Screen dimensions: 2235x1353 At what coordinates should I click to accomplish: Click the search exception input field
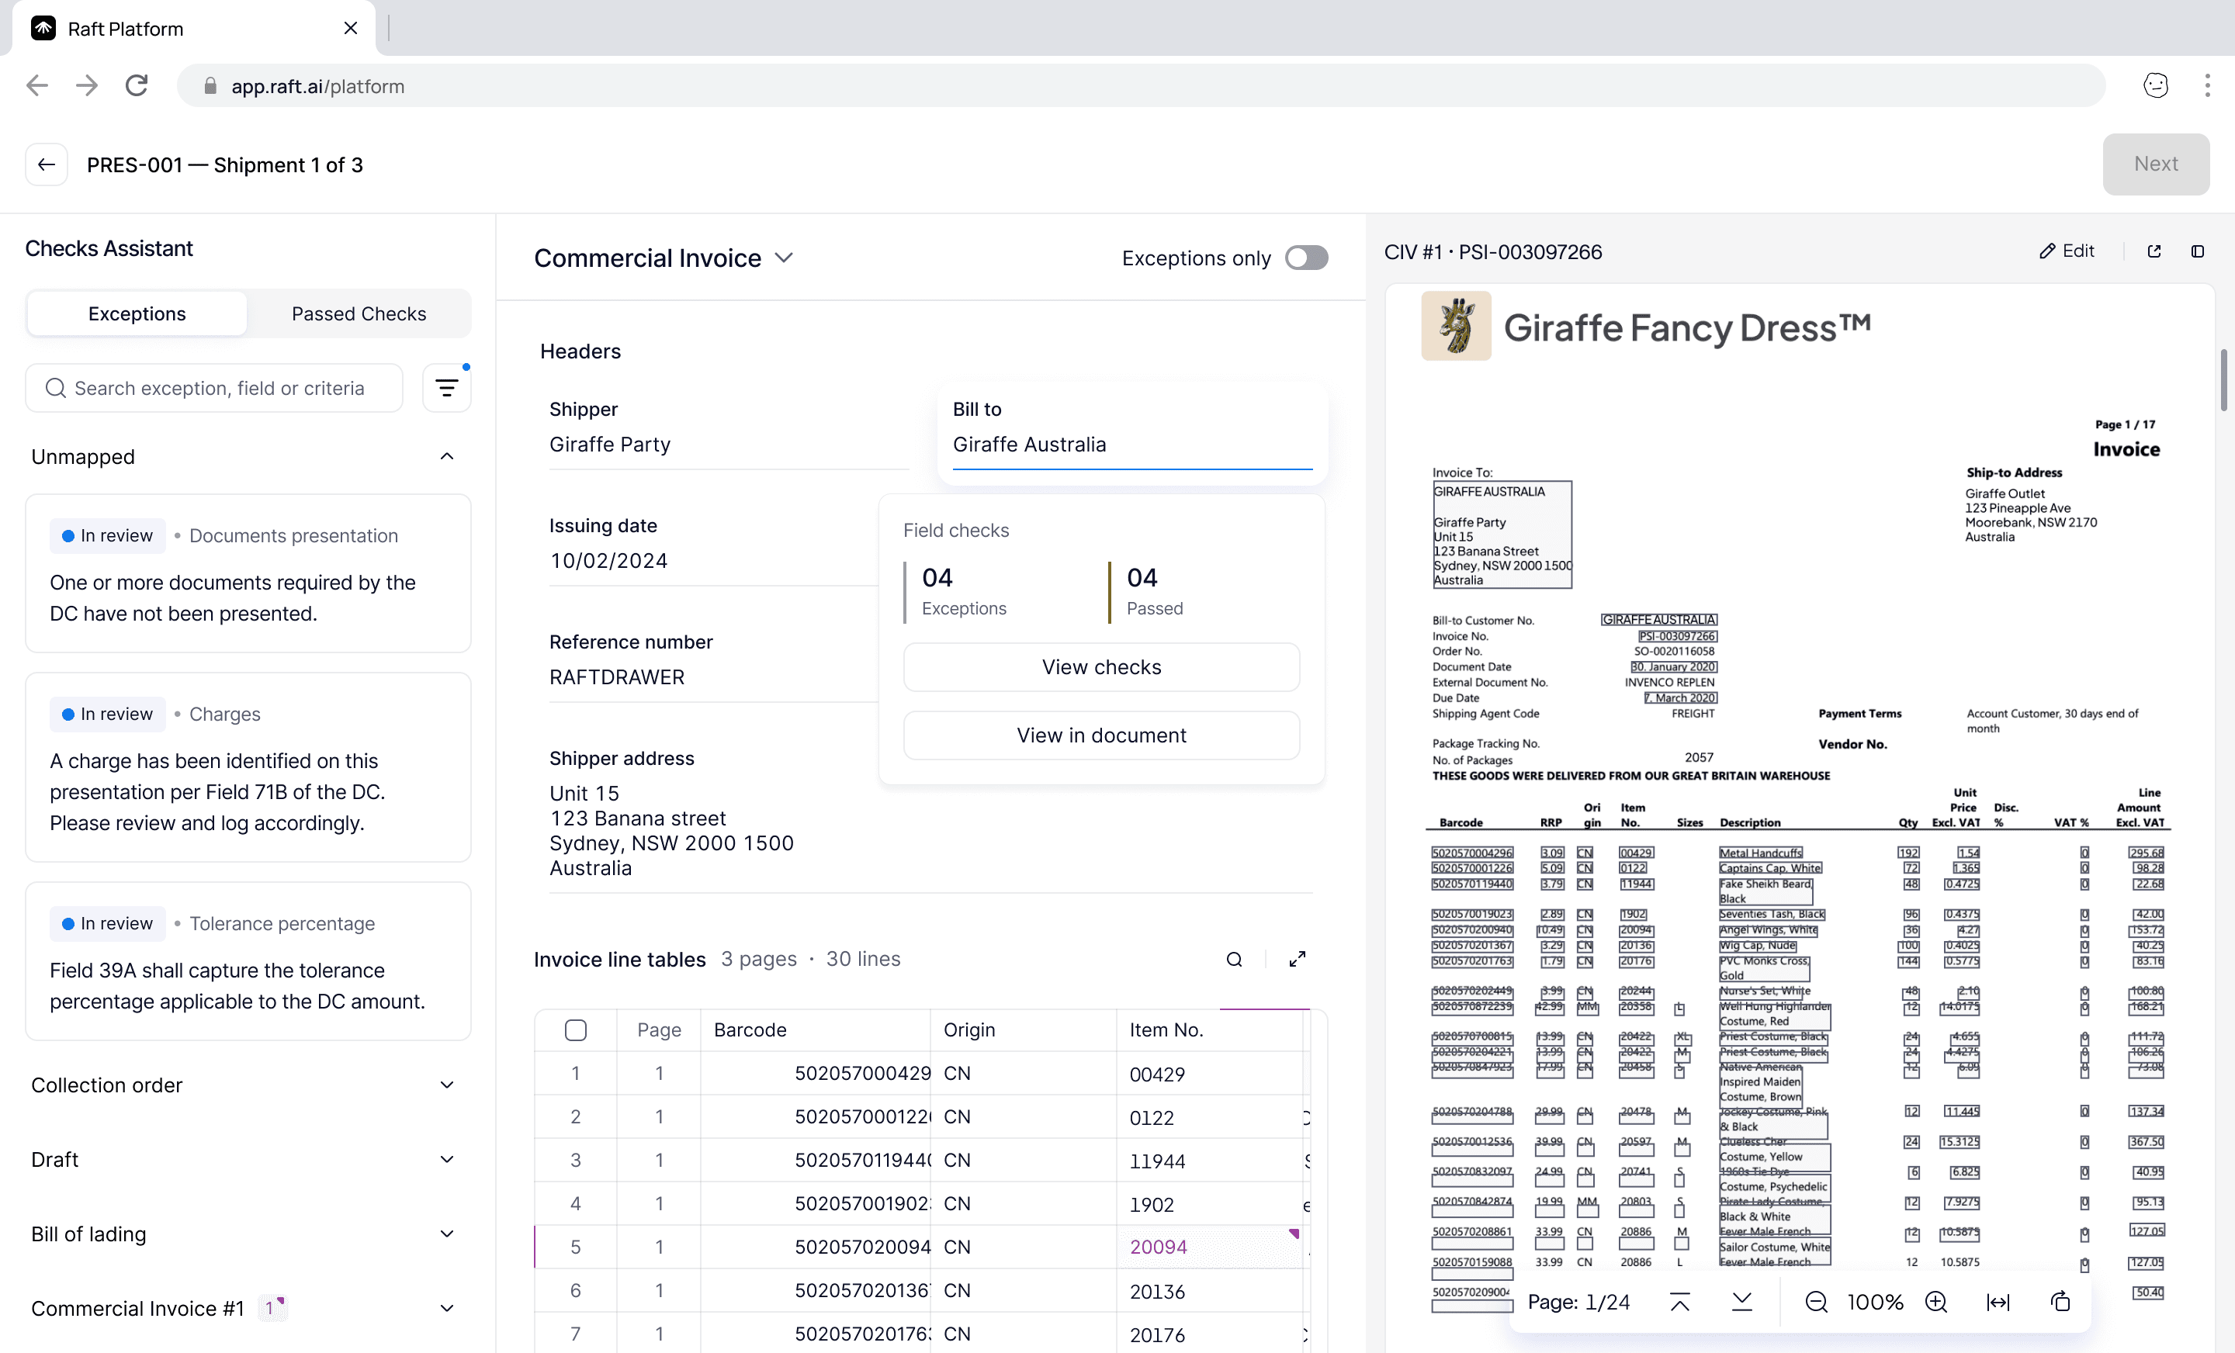click(x=214, y=388)
